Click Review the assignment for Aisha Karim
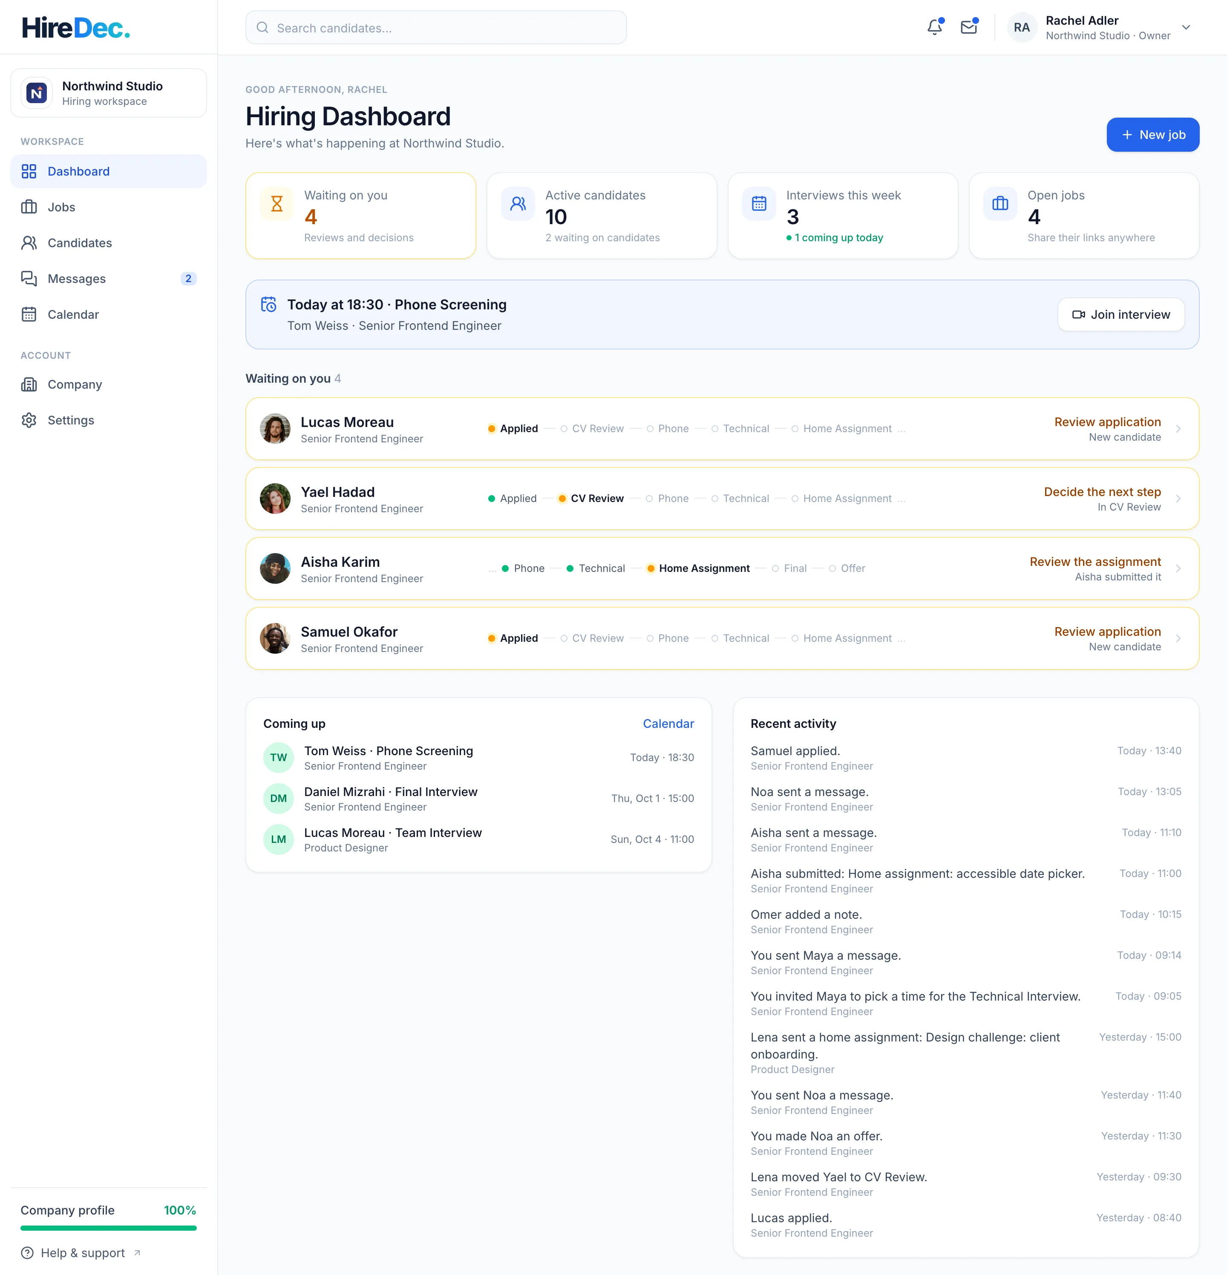This screenshot has width=1227, height=1275. (x=1095, y=561)
